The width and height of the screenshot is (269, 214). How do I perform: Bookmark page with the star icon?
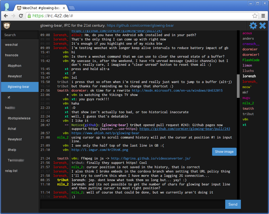click(255, 16)
